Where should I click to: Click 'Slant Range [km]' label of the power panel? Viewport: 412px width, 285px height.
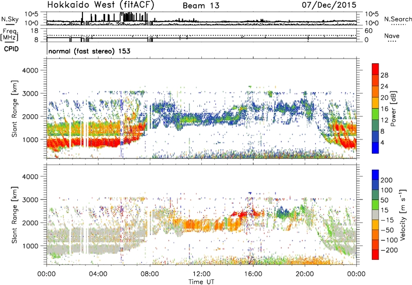[14, 109]
